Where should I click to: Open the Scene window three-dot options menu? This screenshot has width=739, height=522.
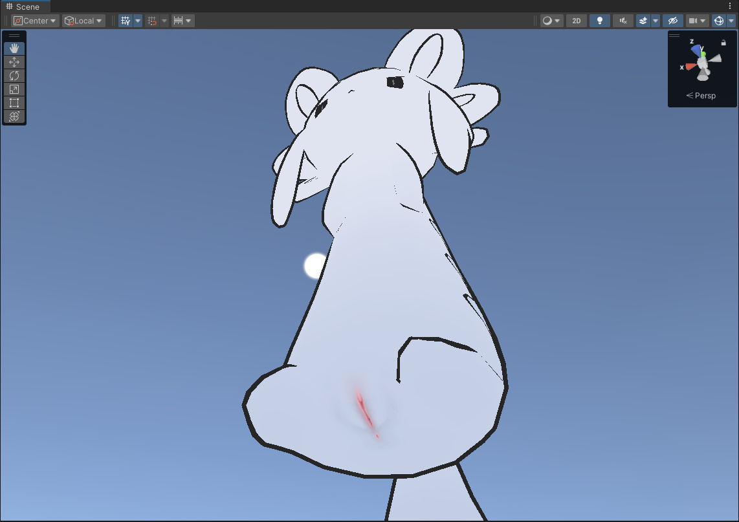tap(731, 6)
